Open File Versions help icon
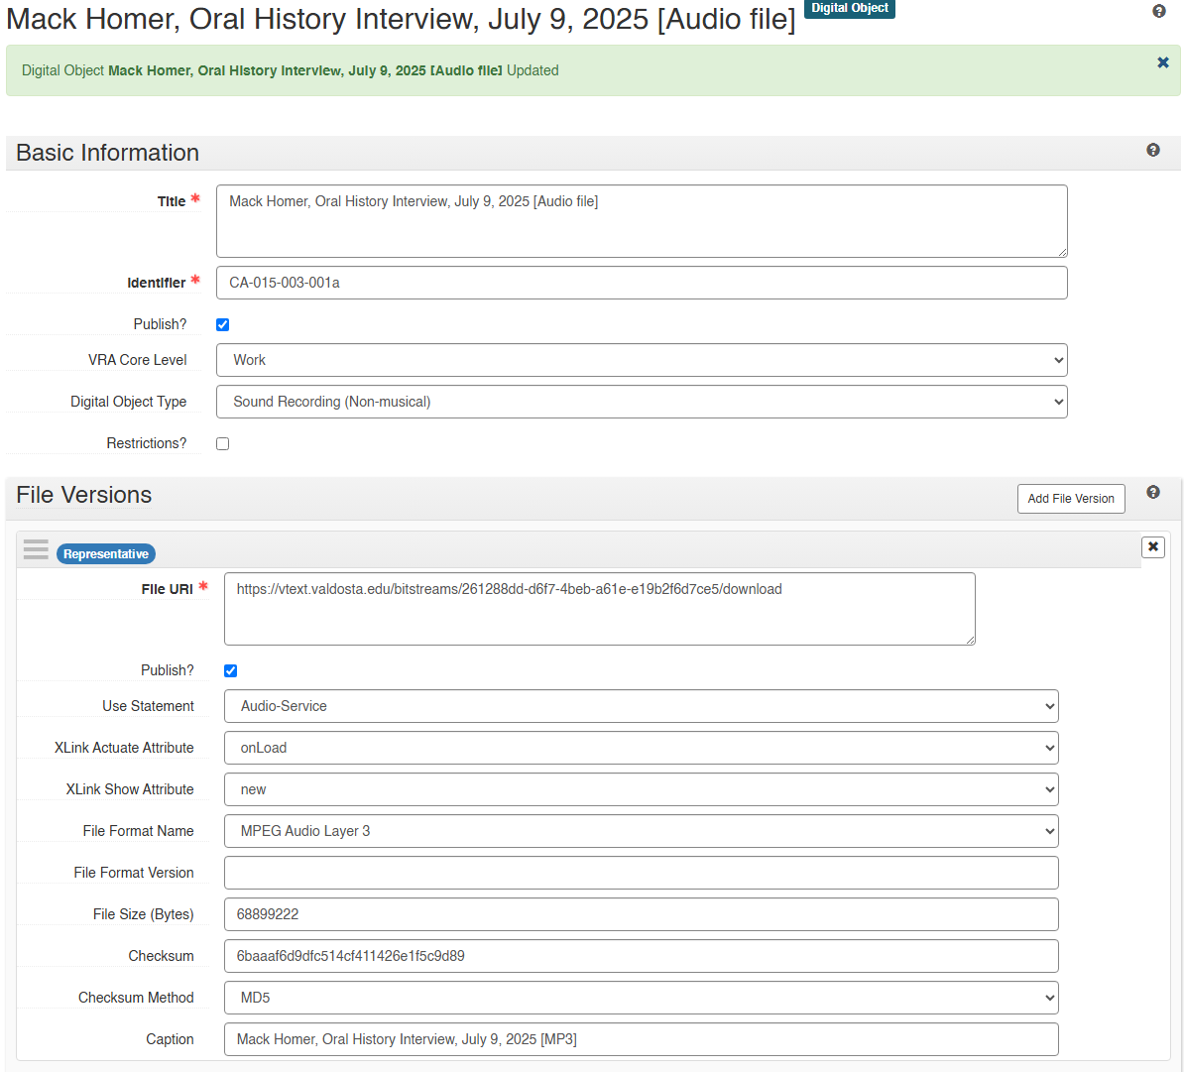 point(1153,492)
